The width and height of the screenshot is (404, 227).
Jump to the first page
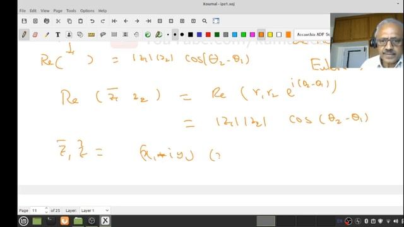[x=114, y=21]
